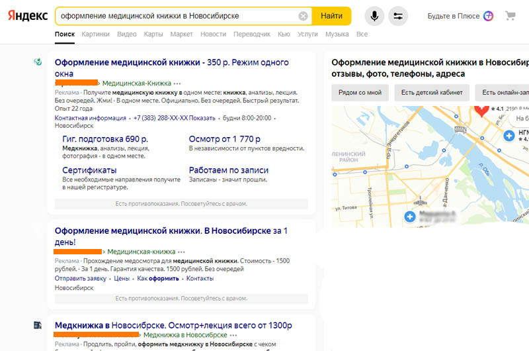Open search filter settings icon
Viewport: 529px width, 351px height.
click(398, 16)
